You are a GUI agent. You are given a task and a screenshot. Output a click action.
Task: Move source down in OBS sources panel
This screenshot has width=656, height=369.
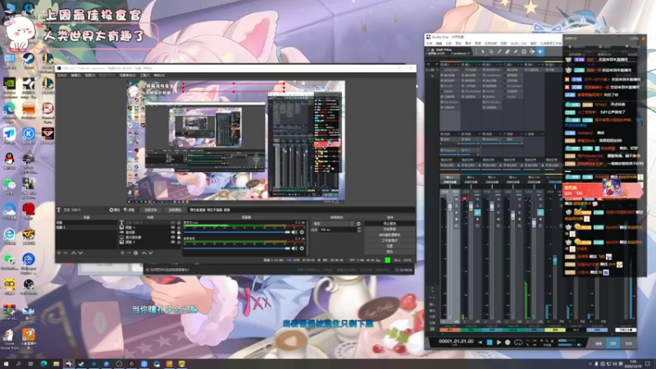coord(151,253)
